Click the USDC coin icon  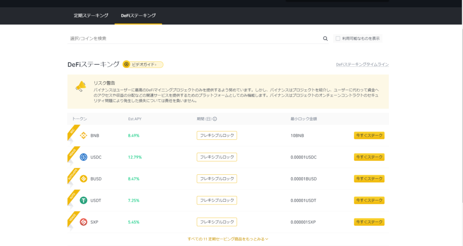[84, 157]
